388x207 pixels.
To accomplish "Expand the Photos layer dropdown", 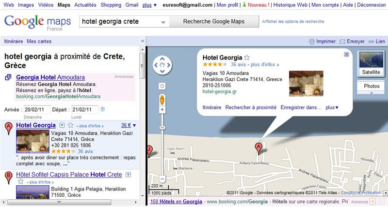I will point(371,88).
